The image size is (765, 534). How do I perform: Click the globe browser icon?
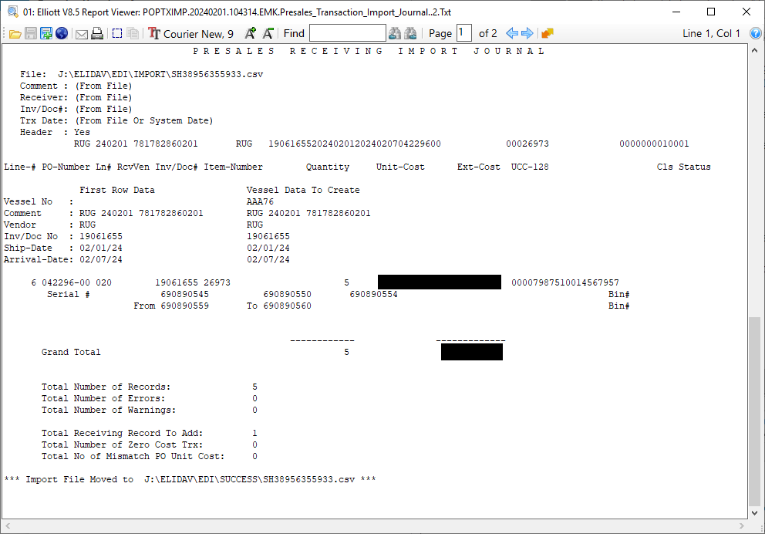click(62, 33)
